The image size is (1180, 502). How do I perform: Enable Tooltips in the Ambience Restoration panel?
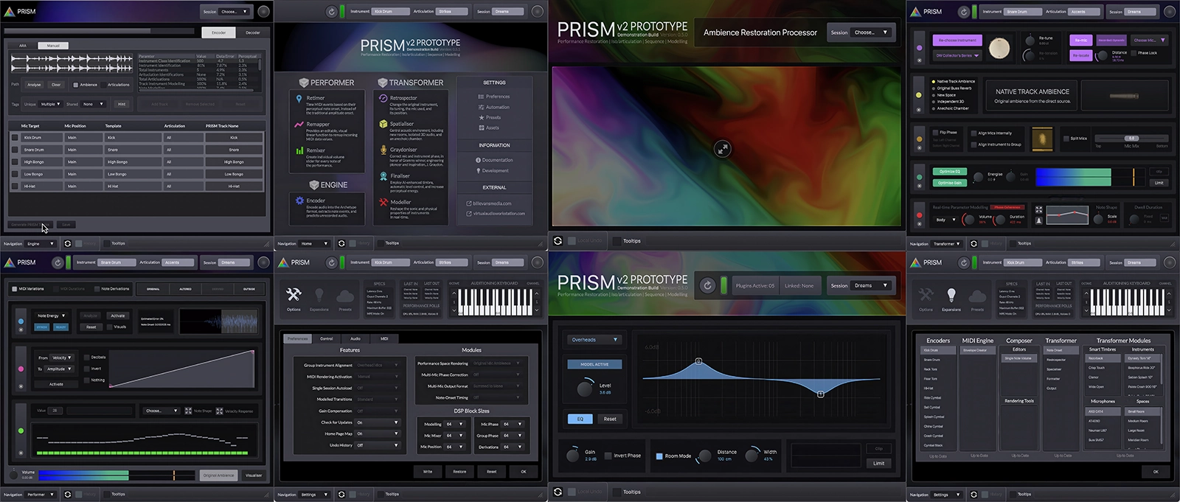[617, 241]
